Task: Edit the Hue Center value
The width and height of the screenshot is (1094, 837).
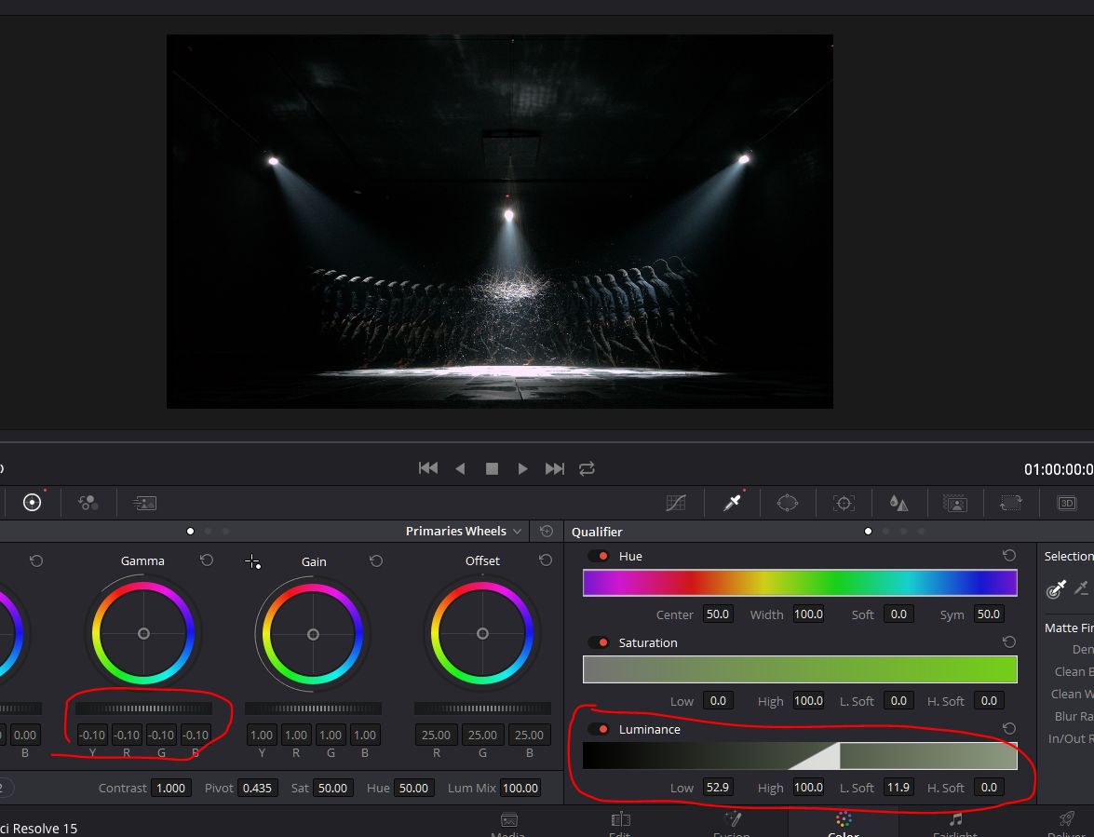Action: (x=718, y=614)
